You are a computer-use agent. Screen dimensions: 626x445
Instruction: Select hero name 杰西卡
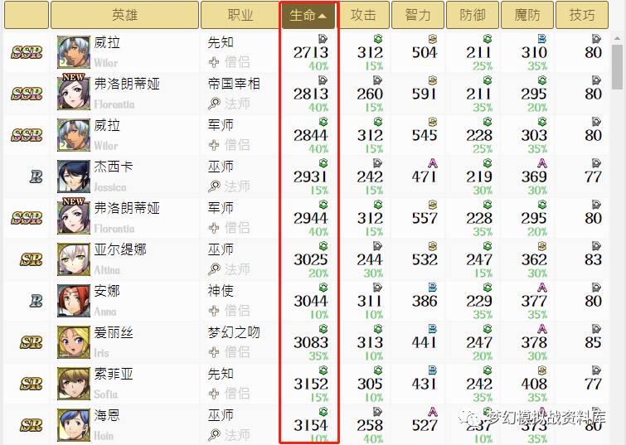coord(114,167)
